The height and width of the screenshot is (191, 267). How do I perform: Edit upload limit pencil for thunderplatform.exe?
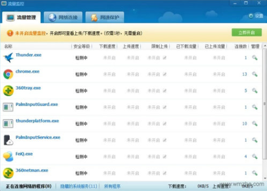tap(165, 123)
